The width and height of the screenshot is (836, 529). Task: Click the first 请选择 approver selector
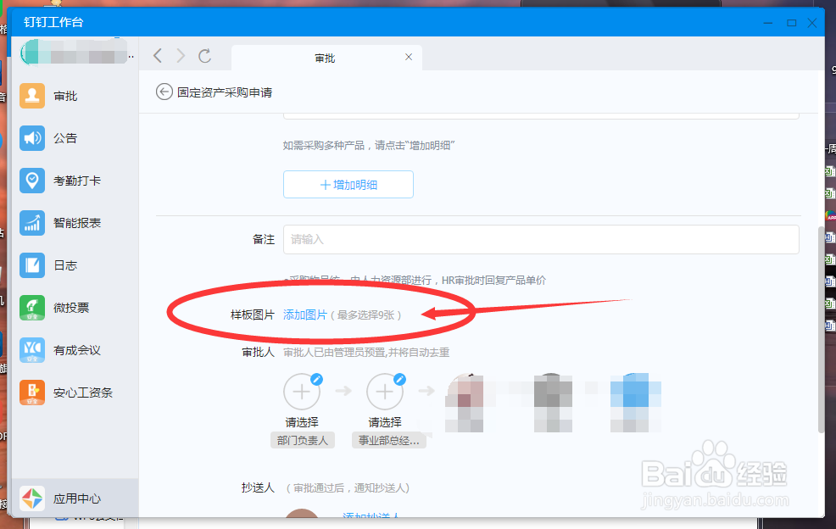(x=303, y=392)
